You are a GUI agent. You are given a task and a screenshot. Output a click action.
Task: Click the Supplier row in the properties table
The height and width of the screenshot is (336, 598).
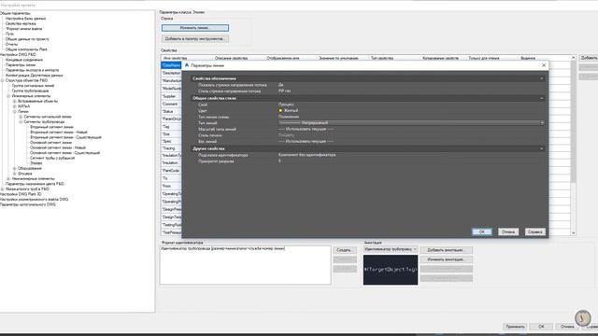[171, 96]
